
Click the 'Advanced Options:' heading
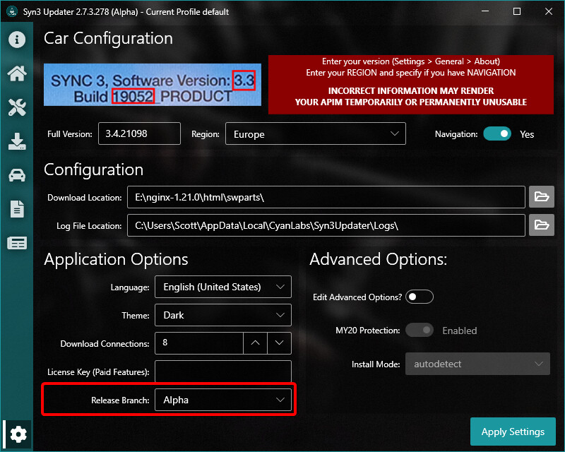pos(379,259)
